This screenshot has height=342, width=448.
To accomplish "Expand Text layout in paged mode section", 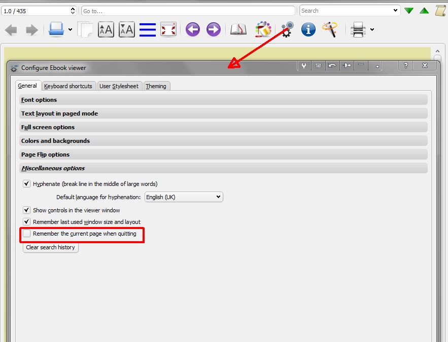I will pos(223,113).
